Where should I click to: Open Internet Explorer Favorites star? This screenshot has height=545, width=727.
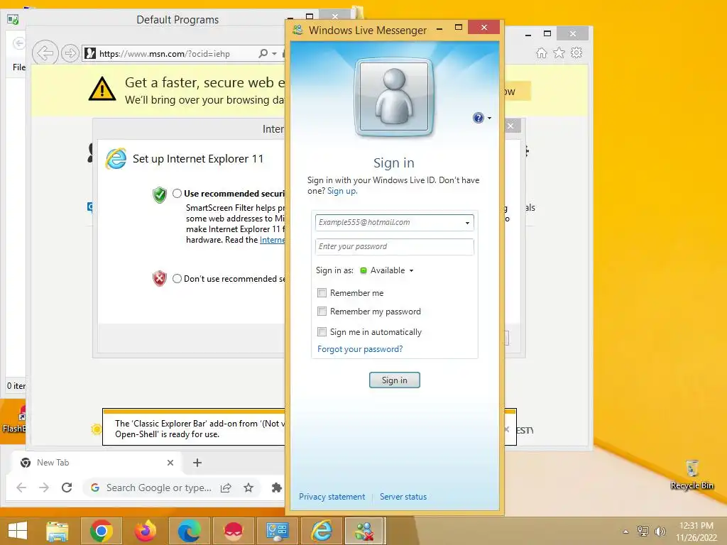(x=559, y=53)
